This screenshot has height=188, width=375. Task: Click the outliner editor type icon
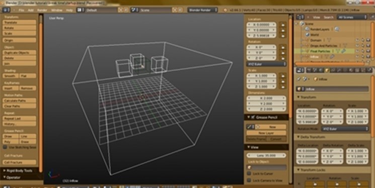tap(300, 17)
